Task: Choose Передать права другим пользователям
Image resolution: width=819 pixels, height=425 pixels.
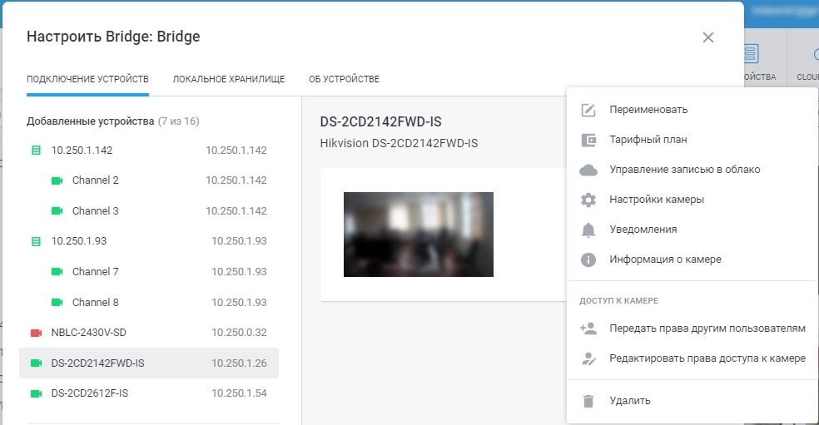Action: [x=692, y=329]
